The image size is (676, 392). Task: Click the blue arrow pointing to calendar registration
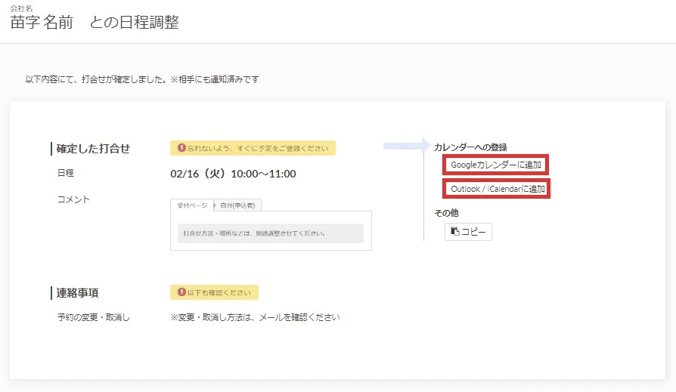405,146
